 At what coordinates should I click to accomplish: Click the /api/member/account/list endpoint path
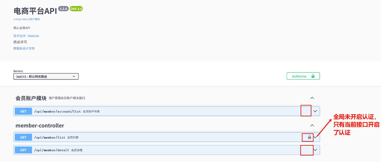coord(57,111)
